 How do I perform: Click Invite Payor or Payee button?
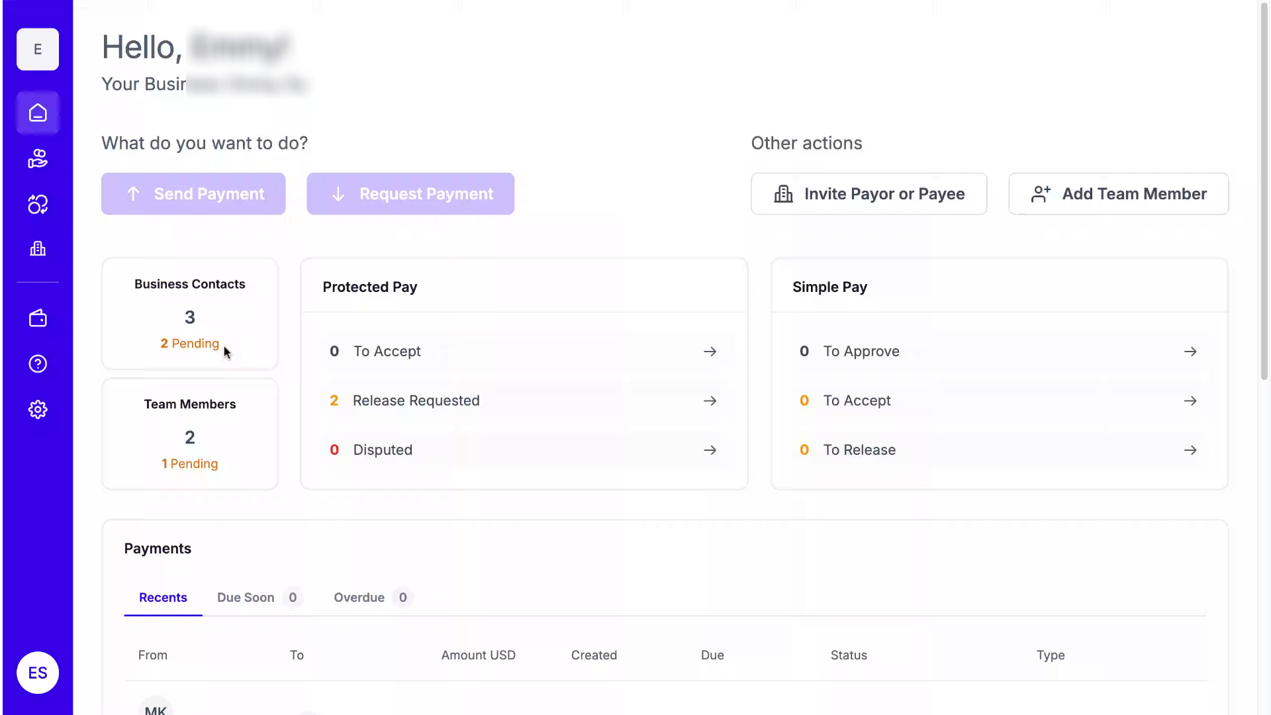pyautogui.click(x=869, y=194)
